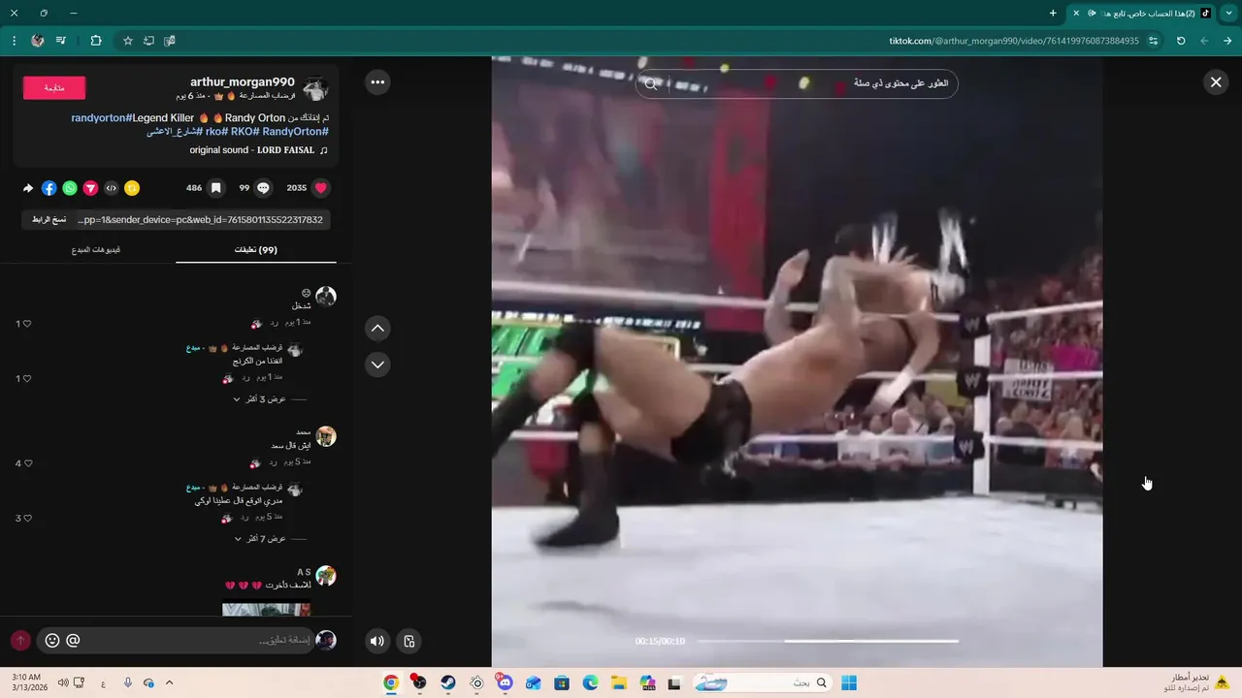Viewport: 1242px width, 698px height.
Task: Reply to the "ايش قال سعد" comment
Action: pyautogui.click(x=274, y=462)
